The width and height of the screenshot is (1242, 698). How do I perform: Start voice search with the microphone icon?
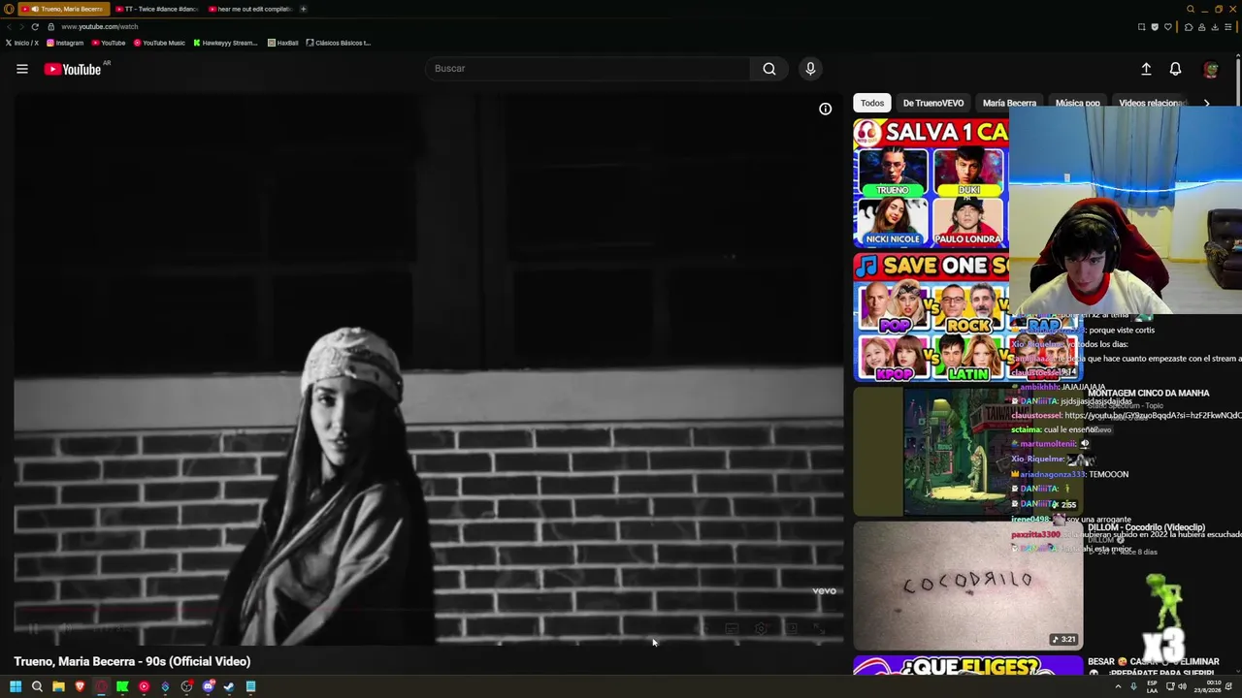coord(810,69)
